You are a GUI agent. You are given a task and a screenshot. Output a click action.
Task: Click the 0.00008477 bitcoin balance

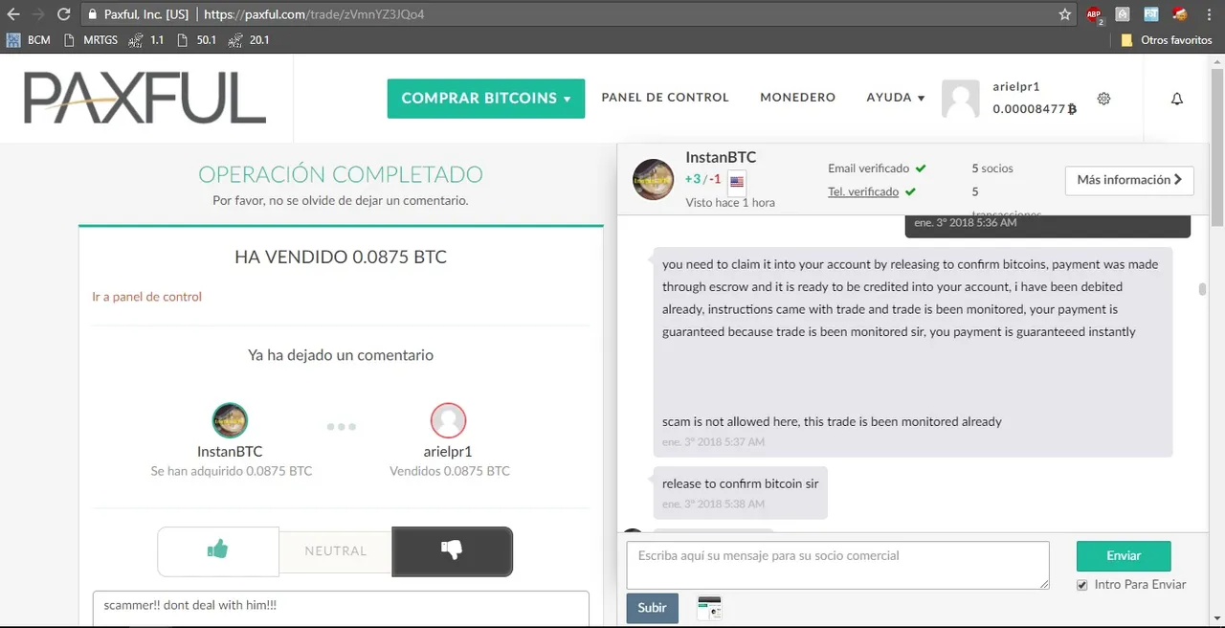(x=1035, y=109)
